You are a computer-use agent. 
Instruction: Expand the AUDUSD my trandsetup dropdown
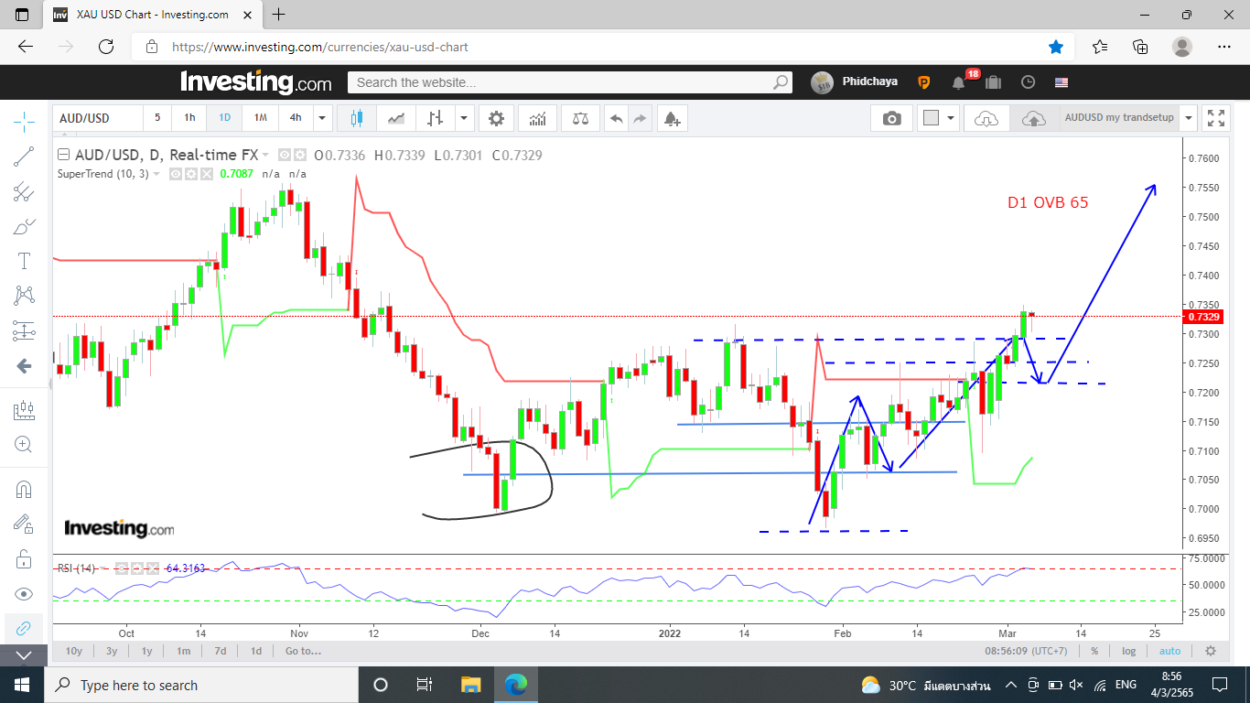pyautogui.click(x=1188, y=118)
